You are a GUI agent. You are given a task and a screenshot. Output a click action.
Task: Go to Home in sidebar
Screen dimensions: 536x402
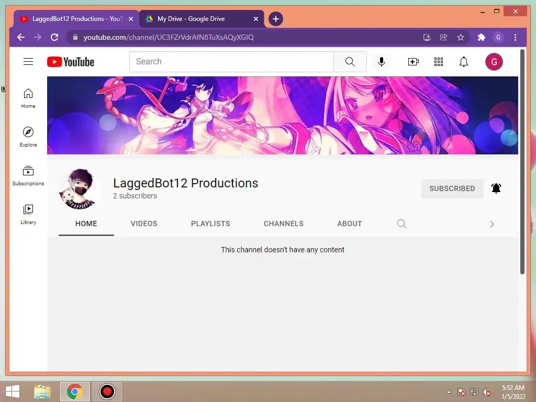[28, 98]
